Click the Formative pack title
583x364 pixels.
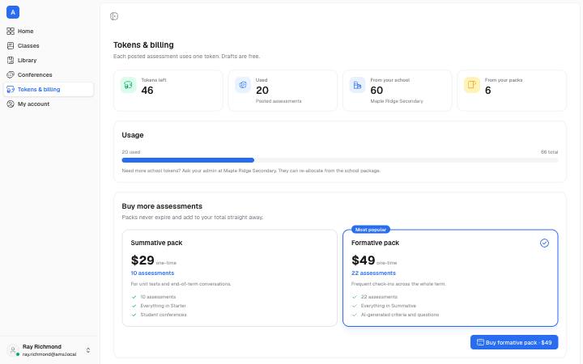click(375, 243)
